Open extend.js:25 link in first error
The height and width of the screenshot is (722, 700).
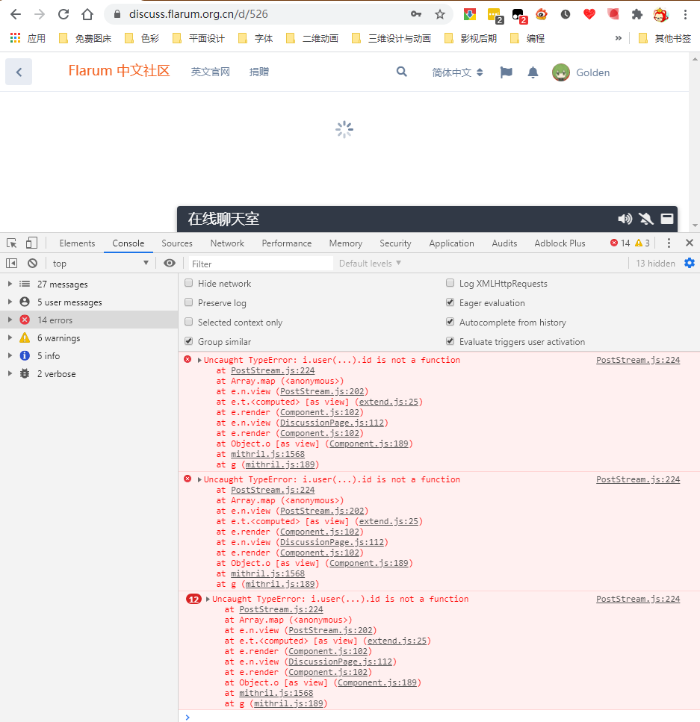click(x=388, y=402)
